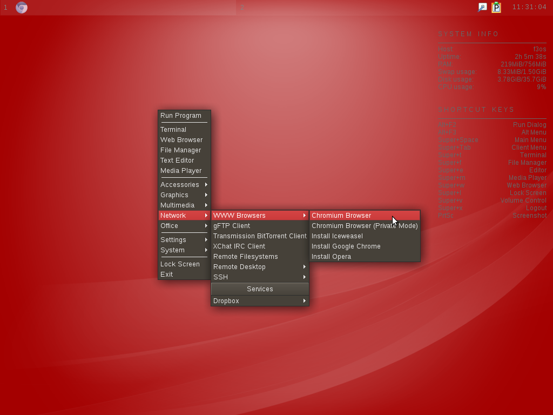
Task: Open the WWW Browsers submenu
Action: [x=260, y=215]
